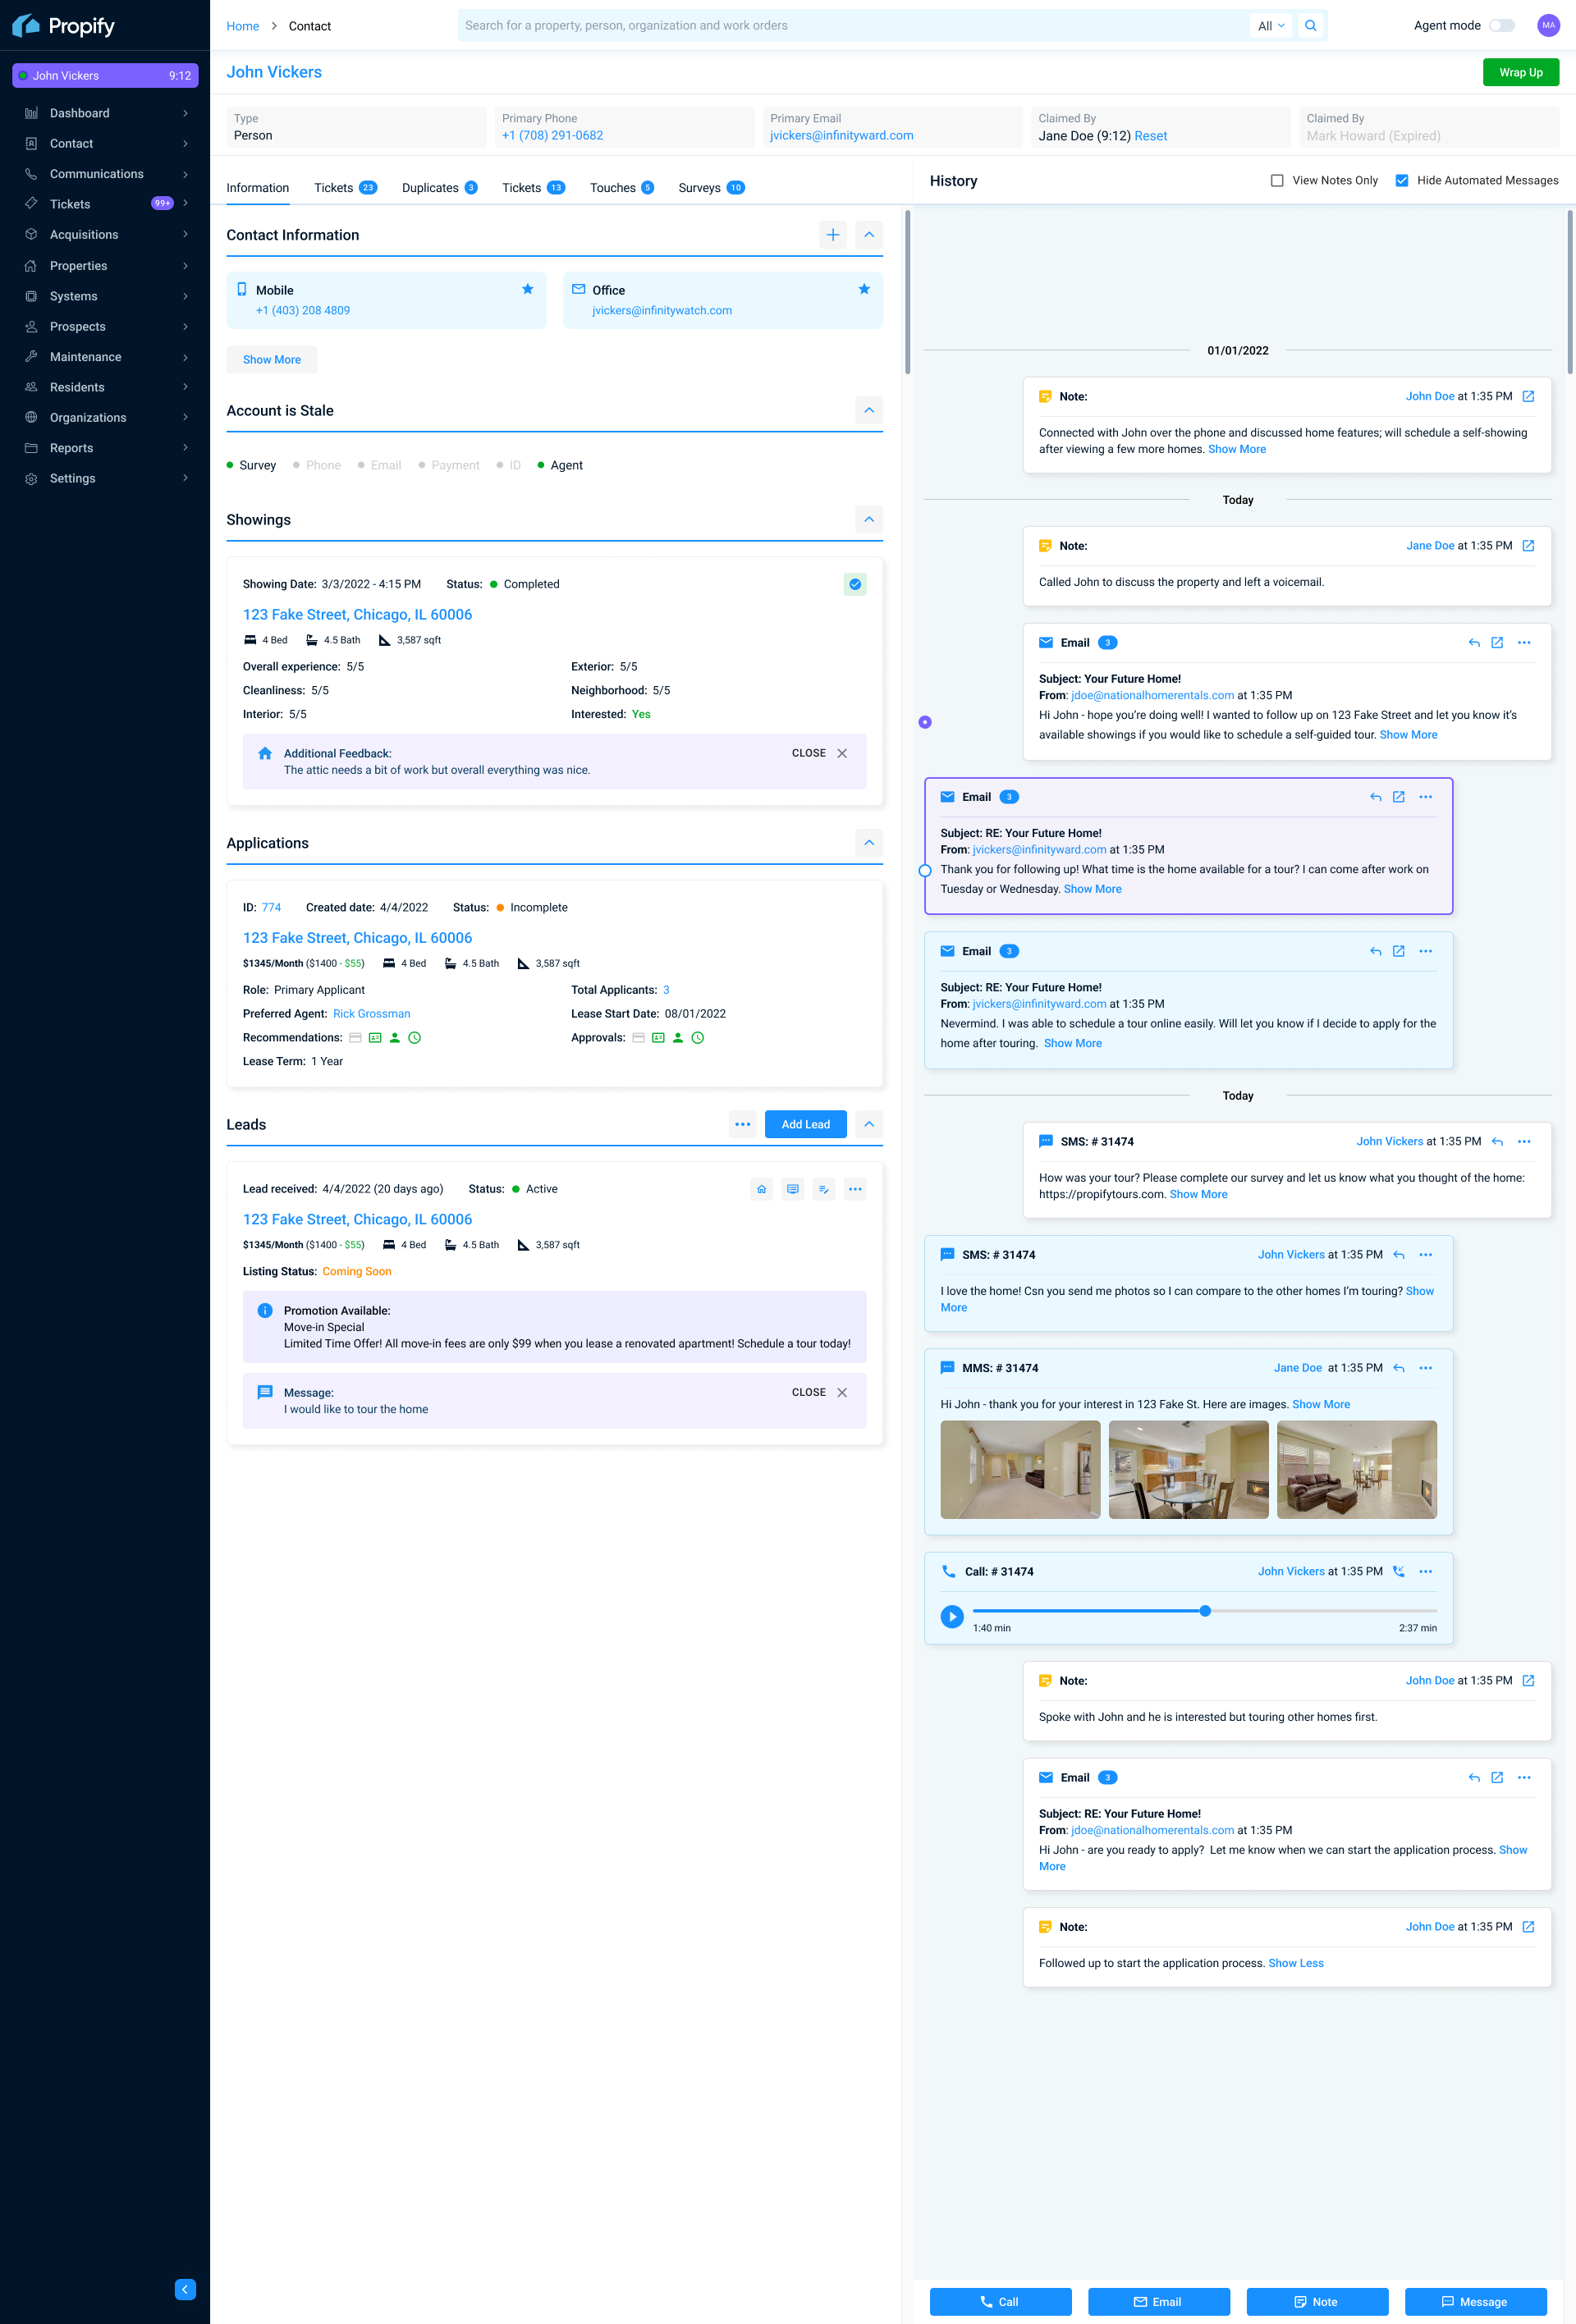Click the green Wrap Up button
The image size is (1576, 2324).
(1520, 72)
